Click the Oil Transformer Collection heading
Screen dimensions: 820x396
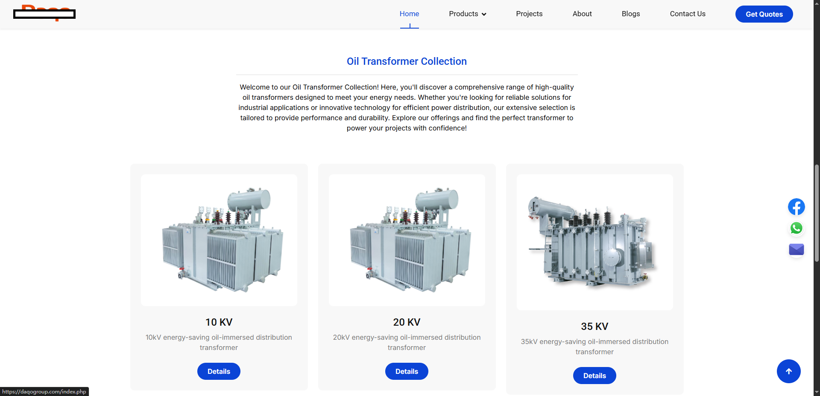coord(407,61)
